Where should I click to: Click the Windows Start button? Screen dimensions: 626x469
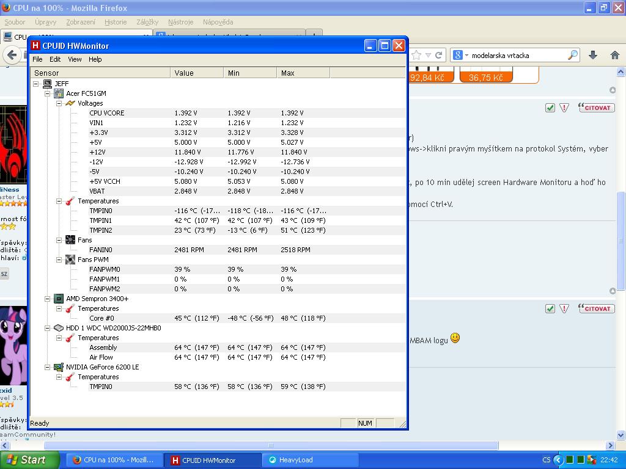(x=29, y=460)
